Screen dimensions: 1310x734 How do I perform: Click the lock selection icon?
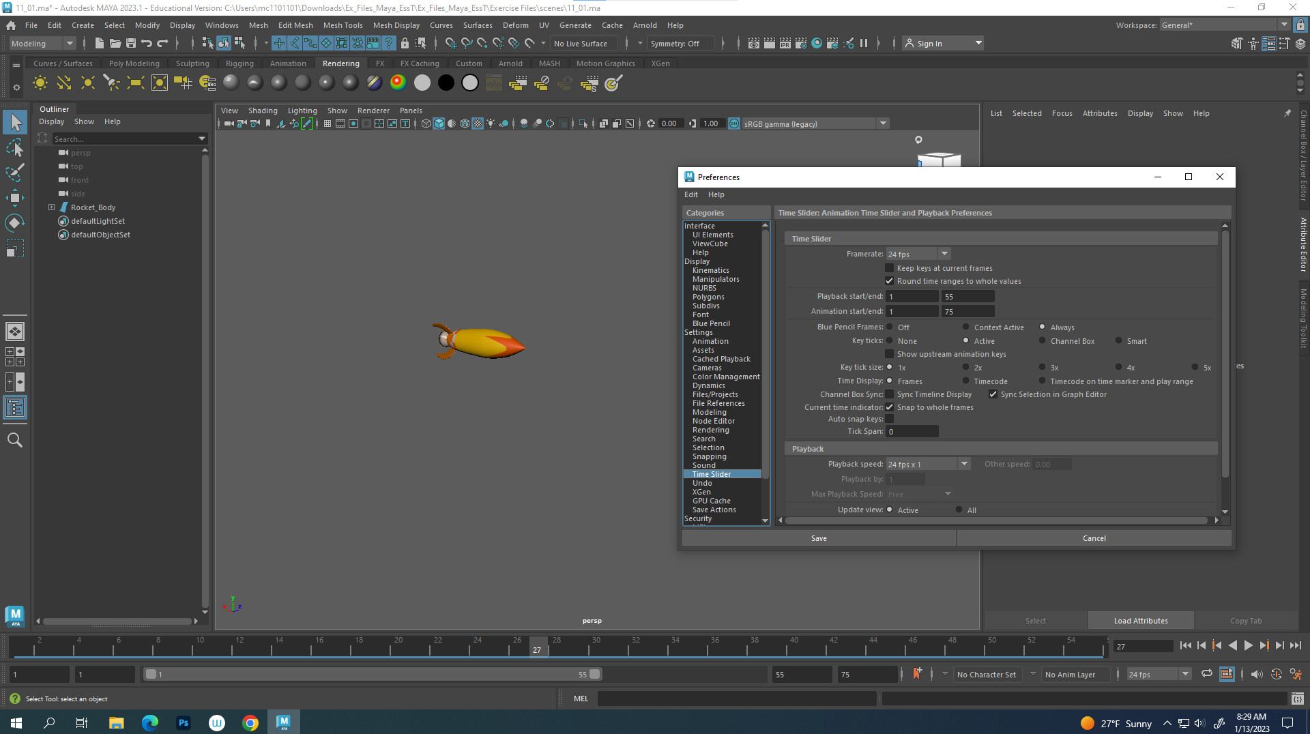(x=405, y=43)
